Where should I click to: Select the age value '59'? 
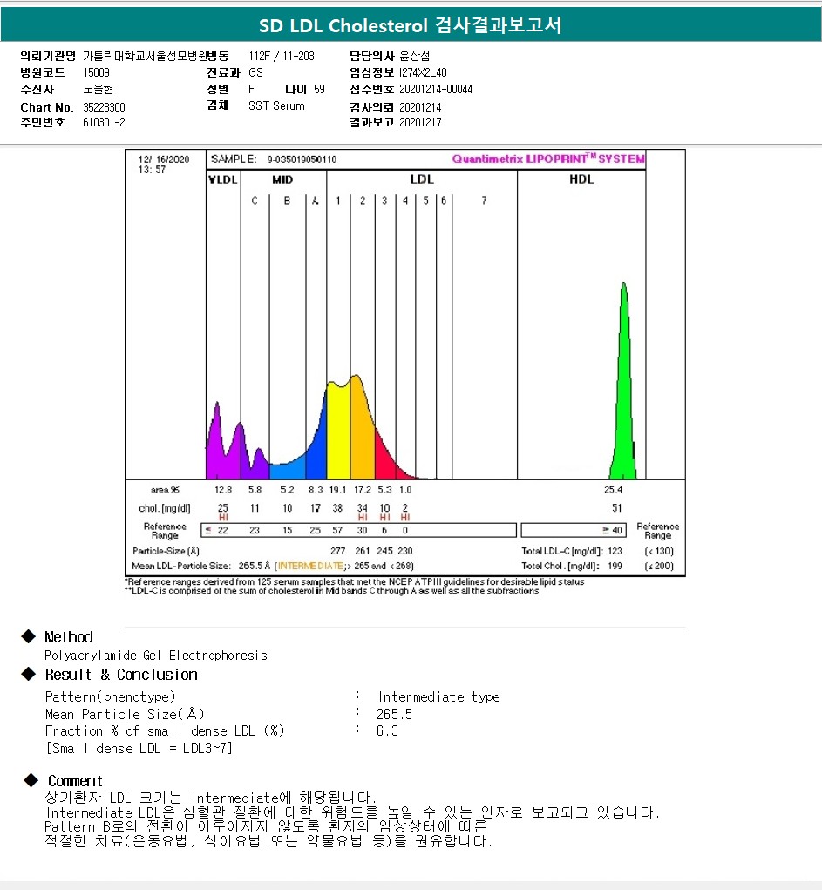[x=319, y=89]
